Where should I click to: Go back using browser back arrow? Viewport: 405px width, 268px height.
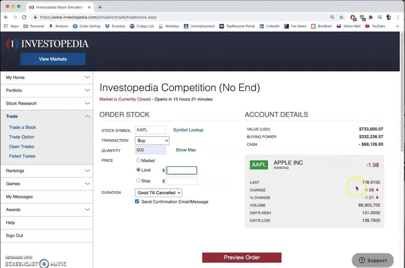pyautogui.click(x=6, y=17)
